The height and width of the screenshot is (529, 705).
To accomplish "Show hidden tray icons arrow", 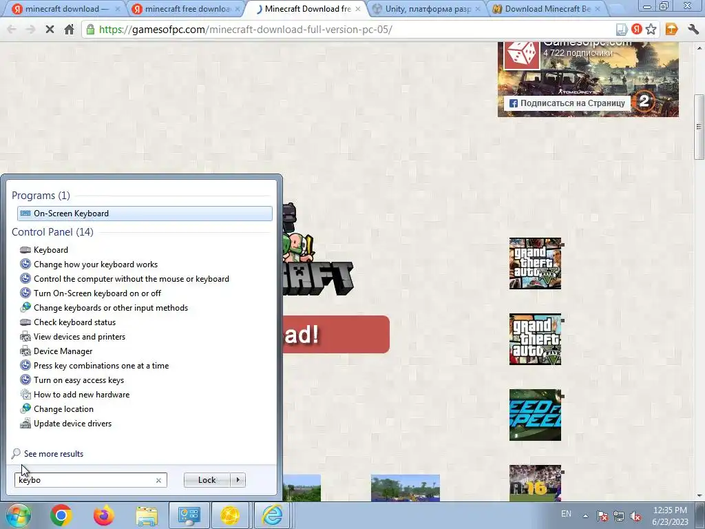I will coord(585,516).
